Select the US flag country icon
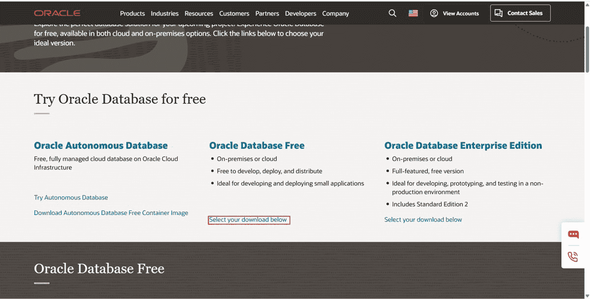Screen dimensions: 590x299 413,13
